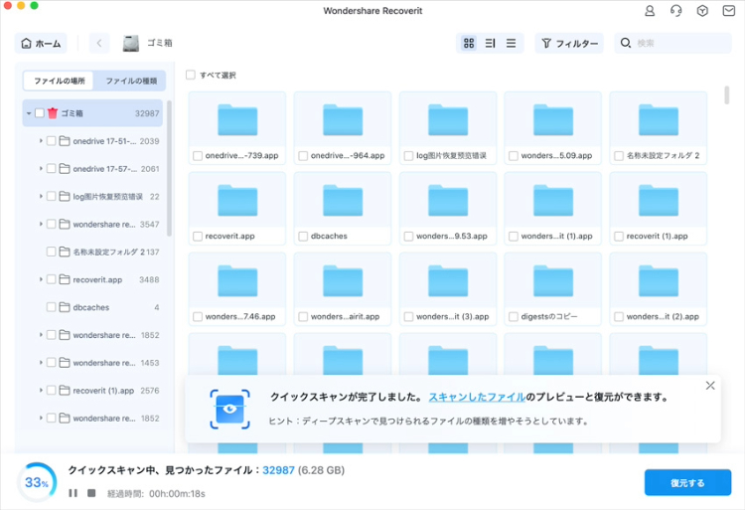Click the 復元する recover button

[687, 483]
